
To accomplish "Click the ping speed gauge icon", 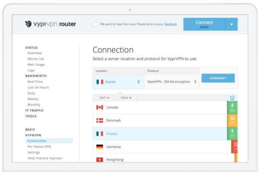I will click(232, 97).
